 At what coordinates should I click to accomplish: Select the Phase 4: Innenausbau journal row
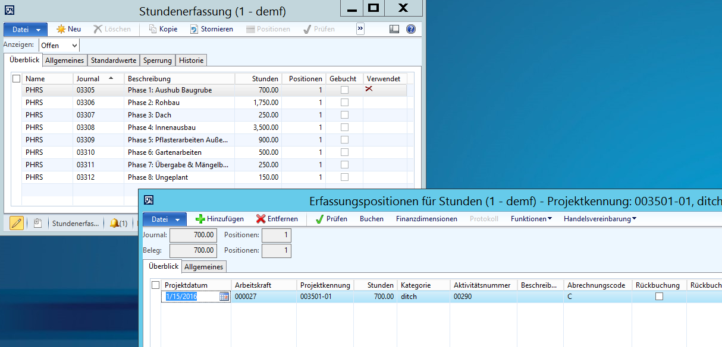coord(161,128)
